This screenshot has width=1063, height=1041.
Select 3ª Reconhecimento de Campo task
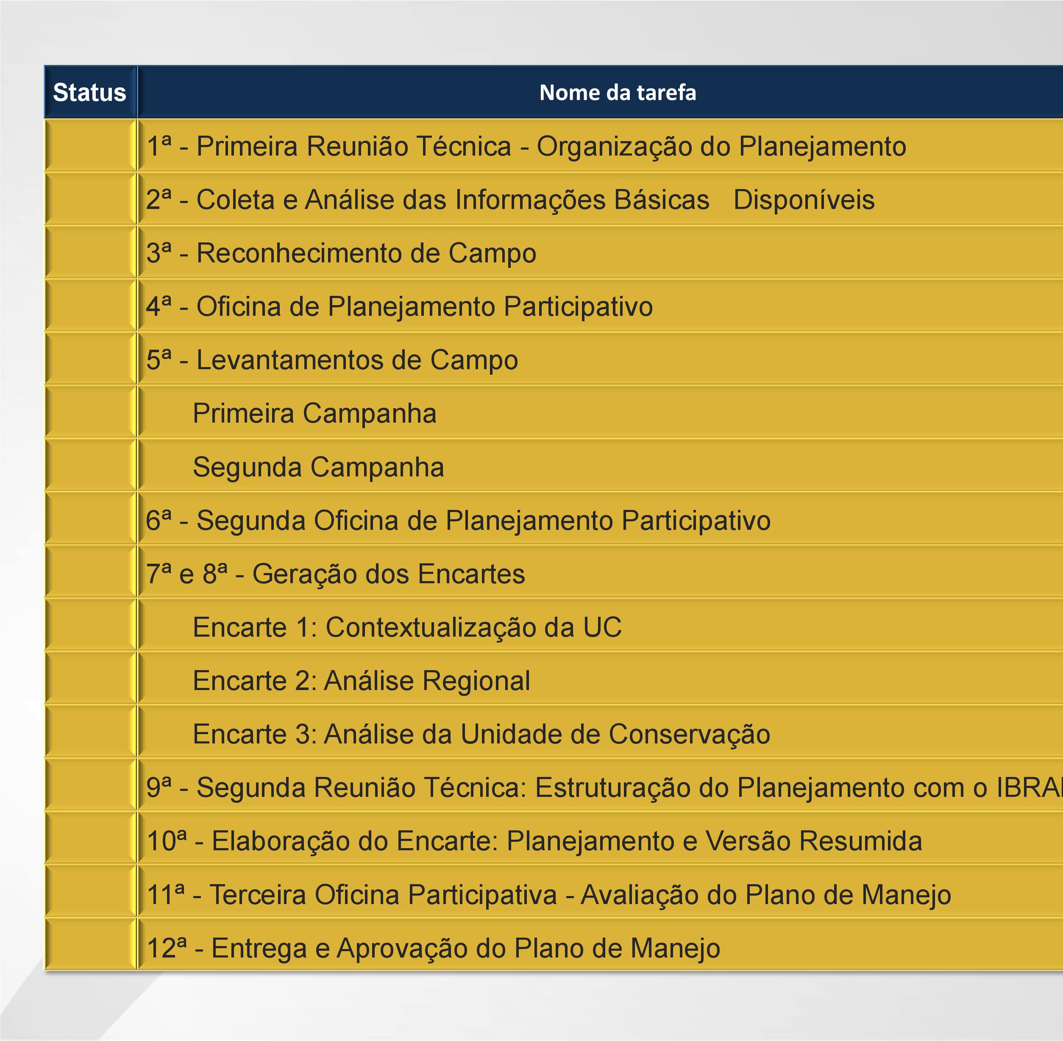click(x=601, y=253)
